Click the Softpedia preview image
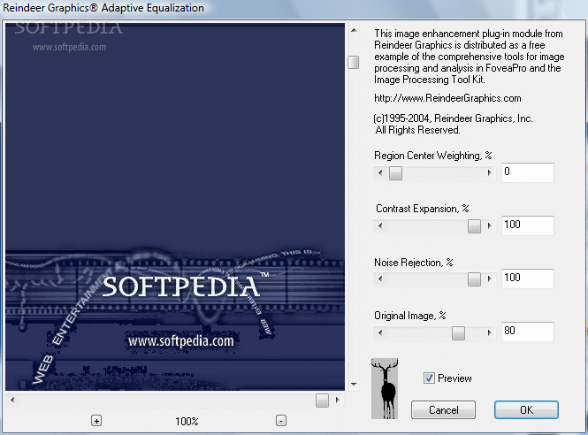This screenshot has width=588, height=435. (x=175, y=207)
